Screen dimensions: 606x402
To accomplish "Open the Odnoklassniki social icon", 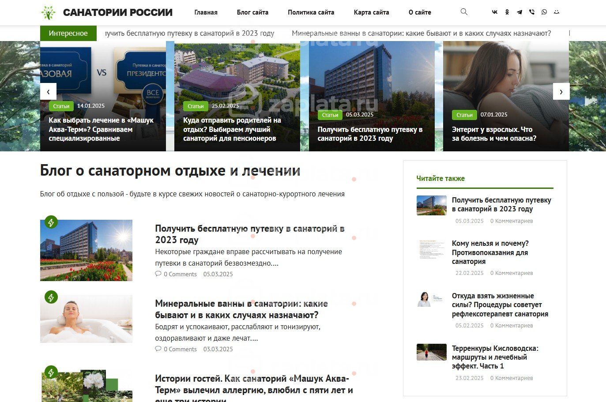I will pyautogui.click(x=507, y=12).
